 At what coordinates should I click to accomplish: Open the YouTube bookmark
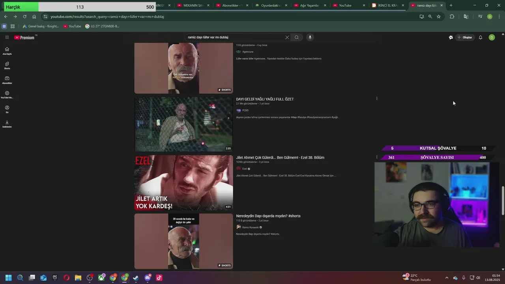coord(72,26)
